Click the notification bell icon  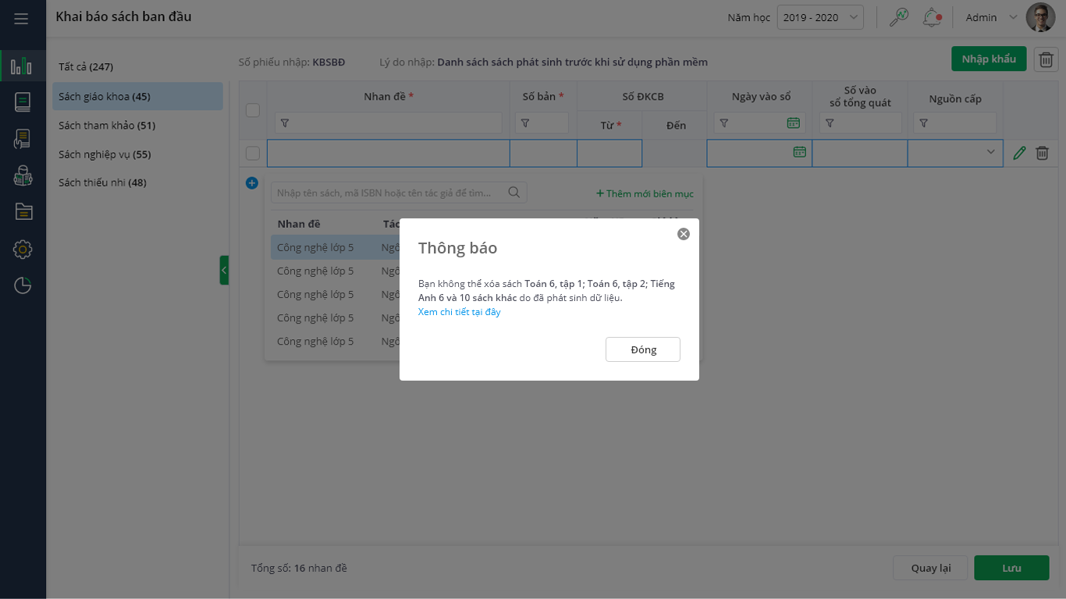coord(932,17)
